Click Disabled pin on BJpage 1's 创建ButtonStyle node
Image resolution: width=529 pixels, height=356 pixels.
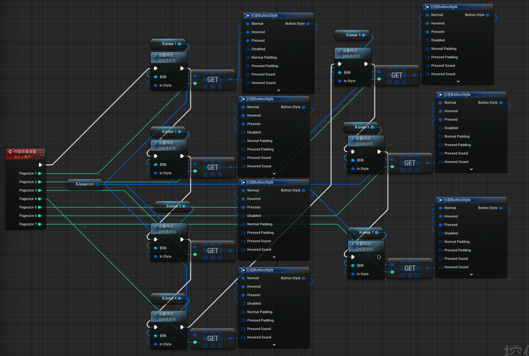tap(248, 49)
